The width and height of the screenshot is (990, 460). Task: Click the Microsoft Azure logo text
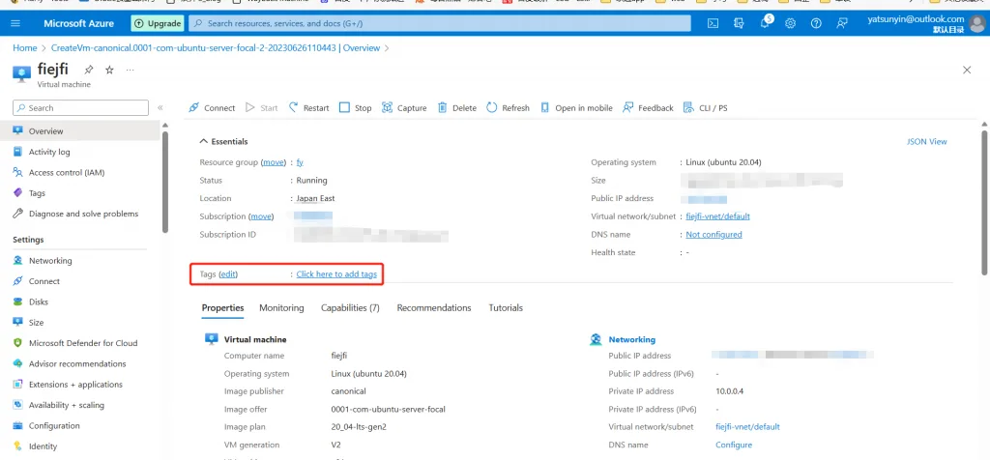coord(79,23)
